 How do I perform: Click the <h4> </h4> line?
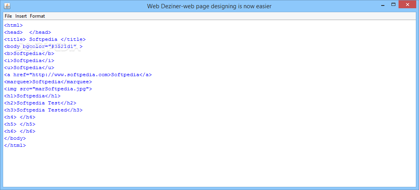point(20,117)
